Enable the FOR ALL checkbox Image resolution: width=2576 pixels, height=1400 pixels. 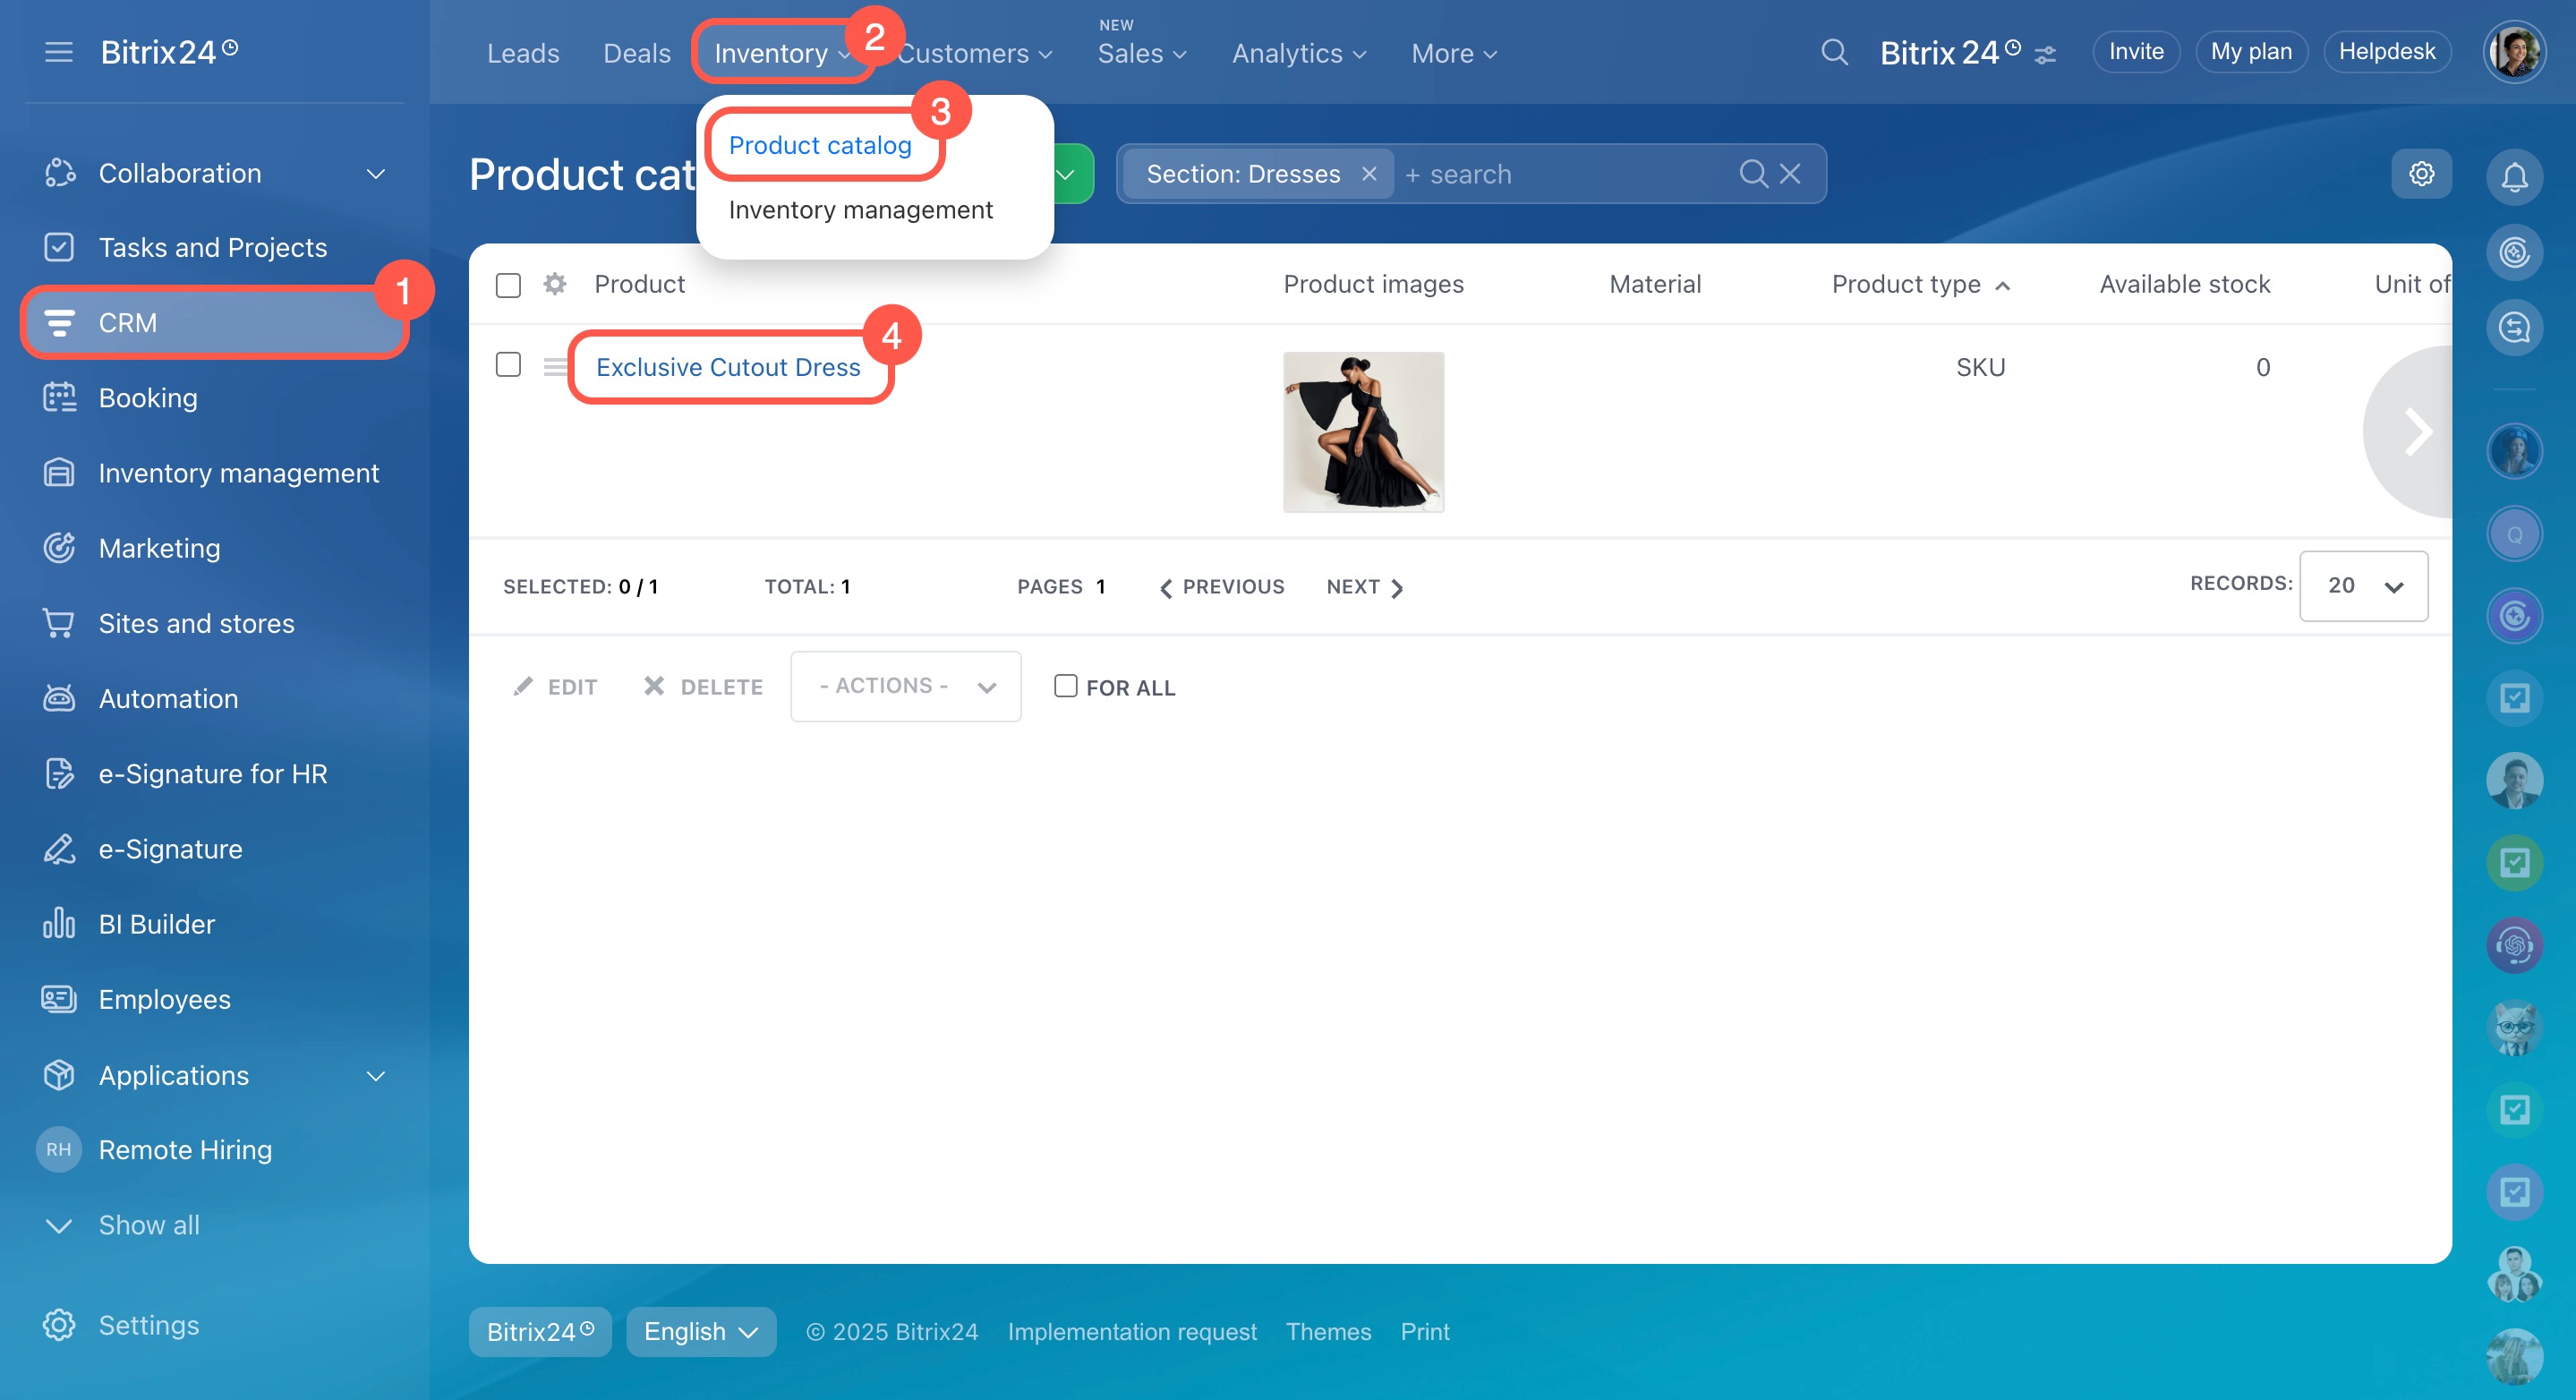[1065, 686]
